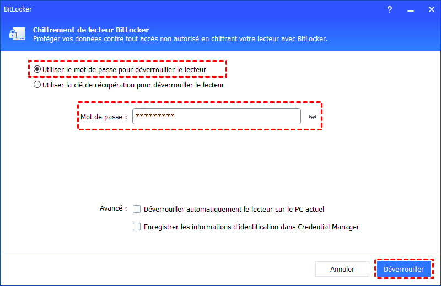The image size is (441, 286).
Task: Click the BitLocker lock icon in header
Action: [16, 34]
